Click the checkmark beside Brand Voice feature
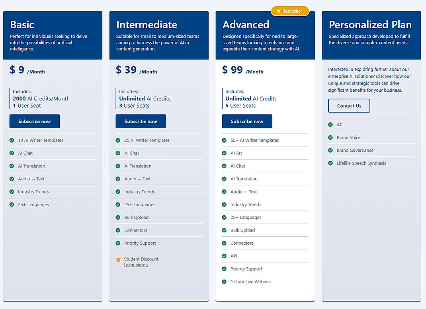 point(330,137)
